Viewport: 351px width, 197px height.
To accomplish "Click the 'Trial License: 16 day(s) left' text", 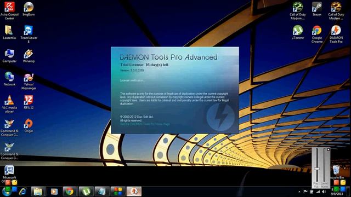I will [144, 65].
